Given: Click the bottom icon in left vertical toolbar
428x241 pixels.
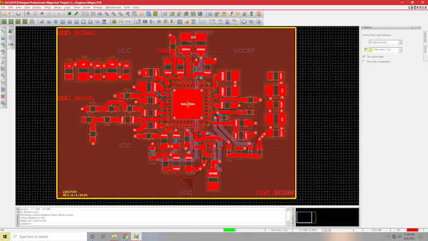Looking at the screenshot, I should (3, 103).
